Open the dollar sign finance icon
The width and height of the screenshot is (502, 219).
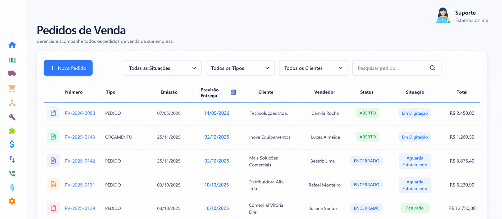click(12, 144)
